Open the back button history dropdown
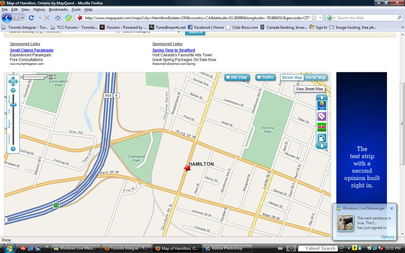 point(23,17)
